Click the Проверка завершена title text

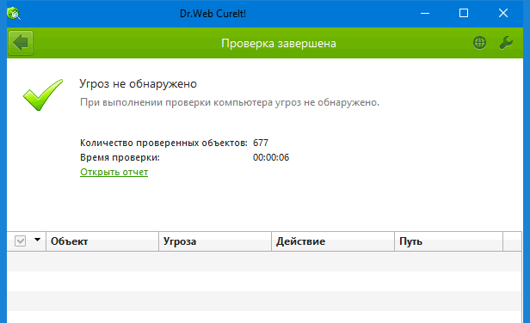[x=279, y=44]
